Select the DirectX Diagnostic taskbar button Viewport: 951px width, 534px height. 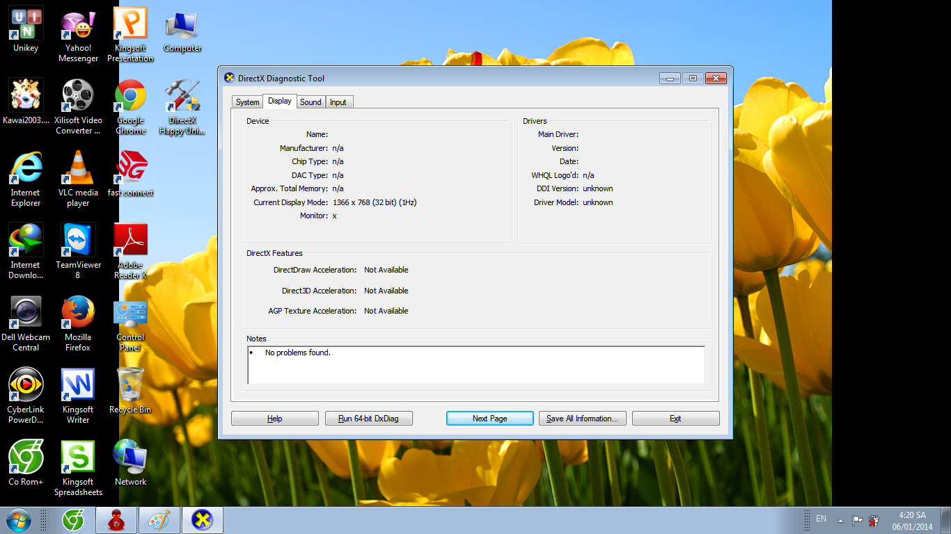202,520
